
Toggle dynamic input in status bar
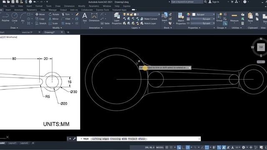pos(179,147)
